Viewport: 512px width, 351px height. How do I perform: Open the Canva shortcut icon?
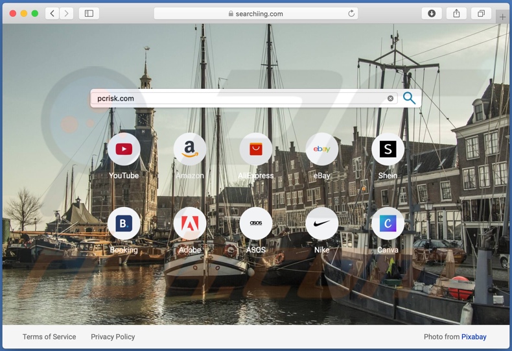click(x=388, y=224)
